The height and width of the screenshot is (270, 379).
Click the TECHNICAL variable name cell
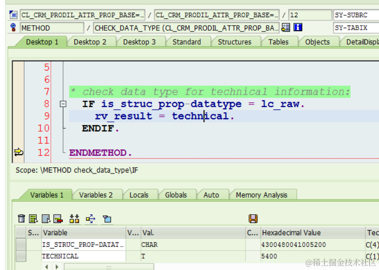pyautogui.click(x=84, y=256)
